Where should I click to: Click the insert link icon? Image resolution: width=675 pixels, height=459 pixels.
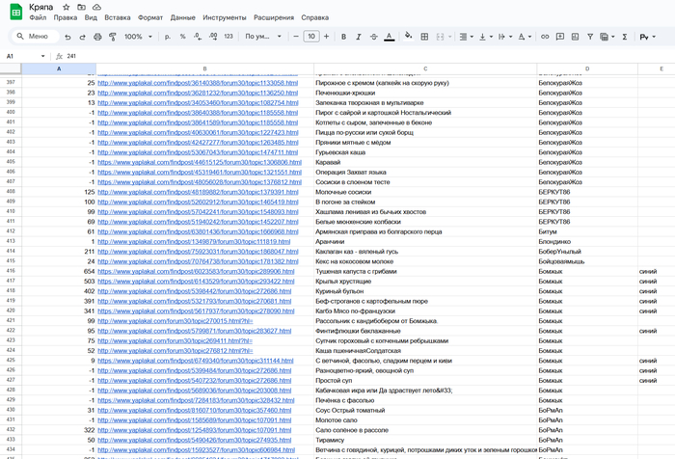(546, 37)
